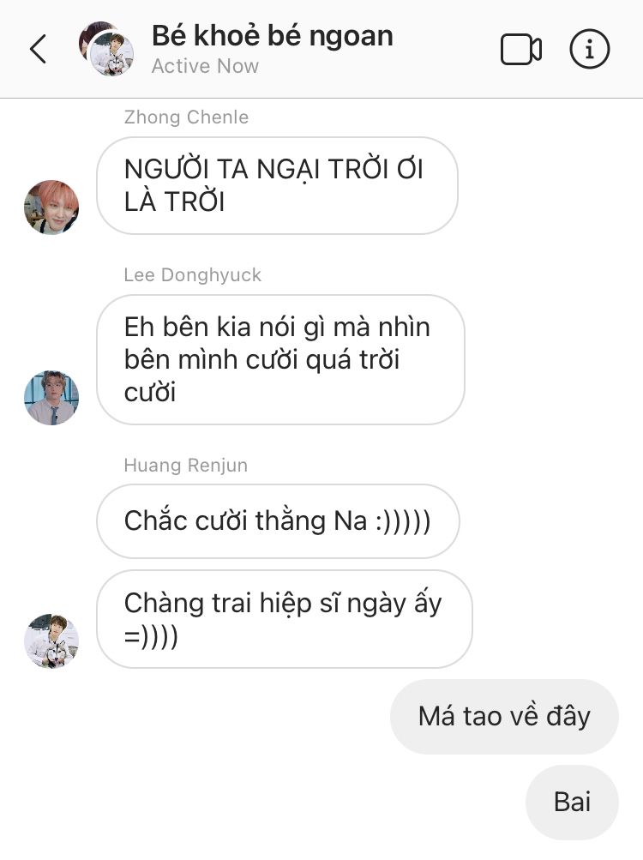Tap sender name Zhong Chenle
643x860 pixels.
pos(186,117)
